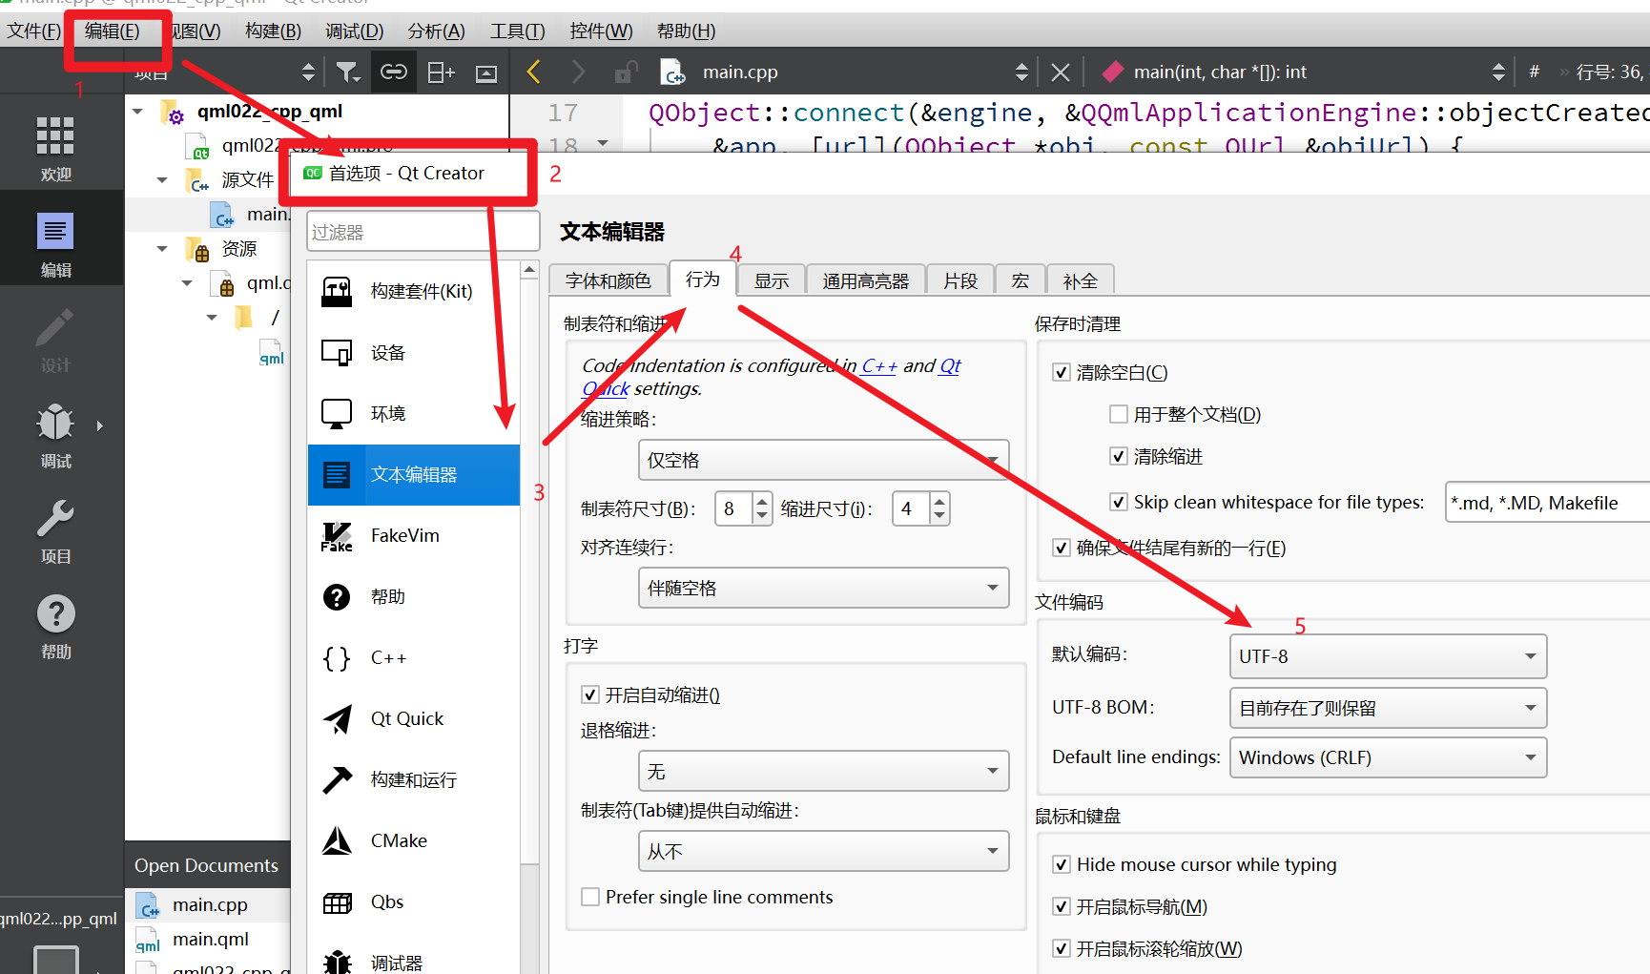Viewport: 1650px width, 974px height.
Task: Click the lock file icon in editor toolbar
Action: pos(626,72)
